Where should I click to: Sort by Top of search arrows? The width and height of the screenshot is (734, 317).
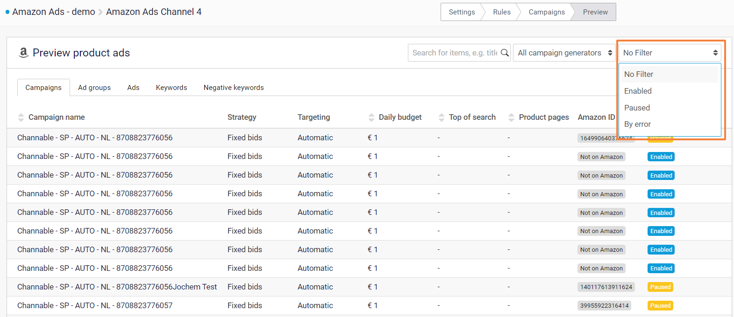[x=442, y=117]
